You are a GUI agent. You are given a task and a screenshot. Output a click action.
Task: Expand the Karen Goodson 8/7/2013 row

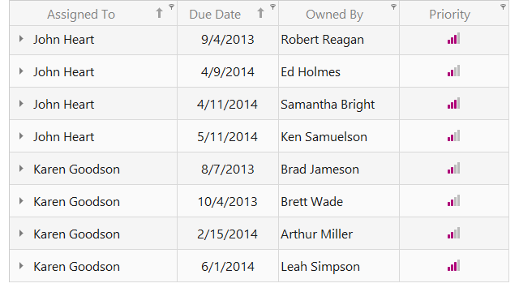point(21,169)
